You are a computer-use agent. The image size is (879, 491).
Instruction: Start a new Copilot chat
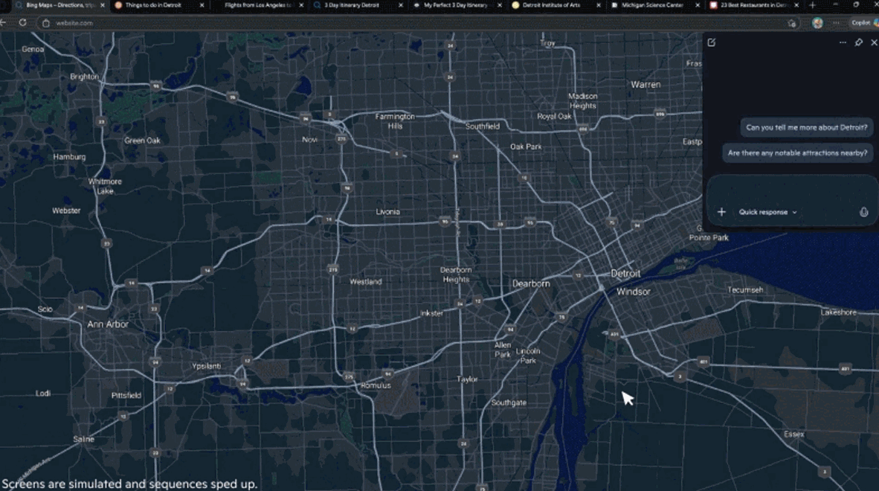[712, 42]
